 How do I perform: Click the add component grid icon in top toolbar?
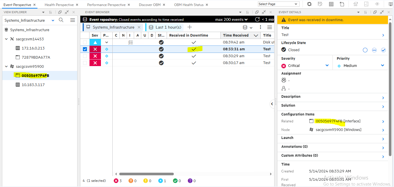coord(331,4)
